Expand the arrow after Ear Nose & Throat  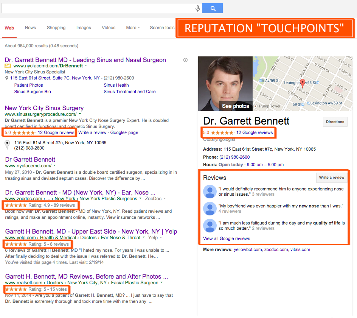[144, 237]
